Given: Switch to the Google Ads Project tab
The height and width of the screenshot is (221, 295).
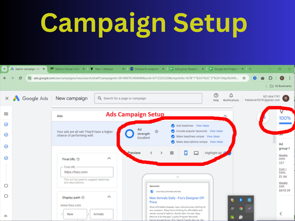Looking at the screenshot, I should point(226,69).
